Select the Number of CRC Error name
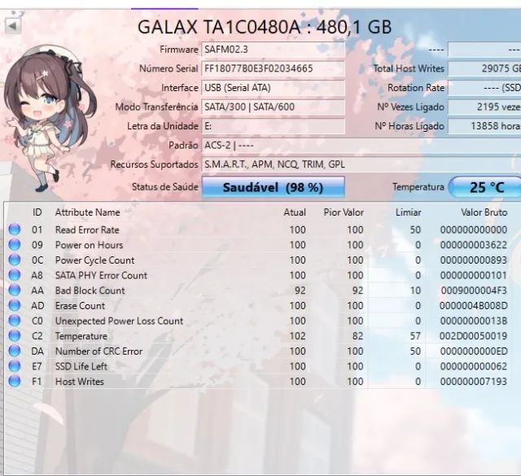The height and width of the screenshot is (476, 521). click(99, 352)
